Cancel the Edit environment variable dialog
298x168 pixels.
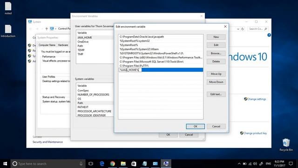(216, 126)
